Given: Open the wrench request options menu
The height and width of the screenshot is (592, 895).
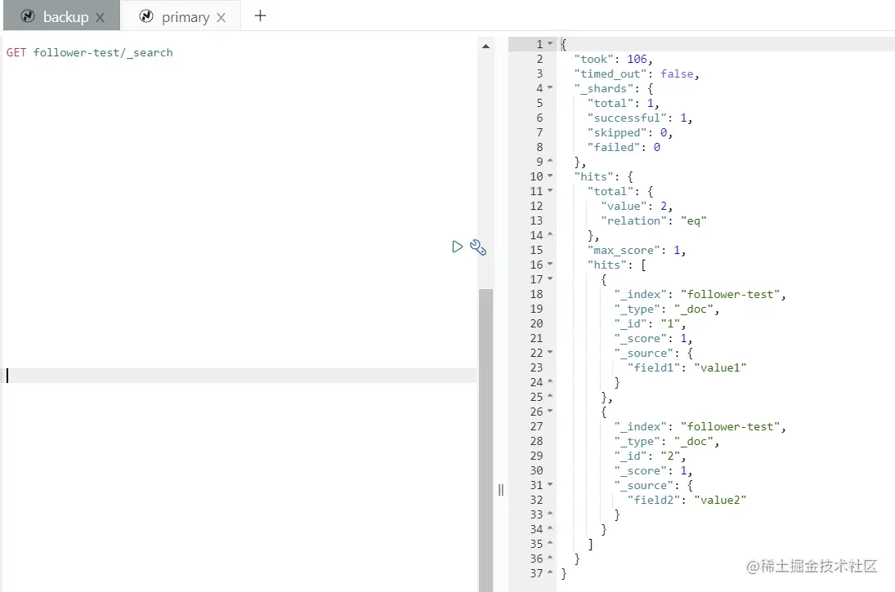Looking at the screenshot, I should [478, 247].
